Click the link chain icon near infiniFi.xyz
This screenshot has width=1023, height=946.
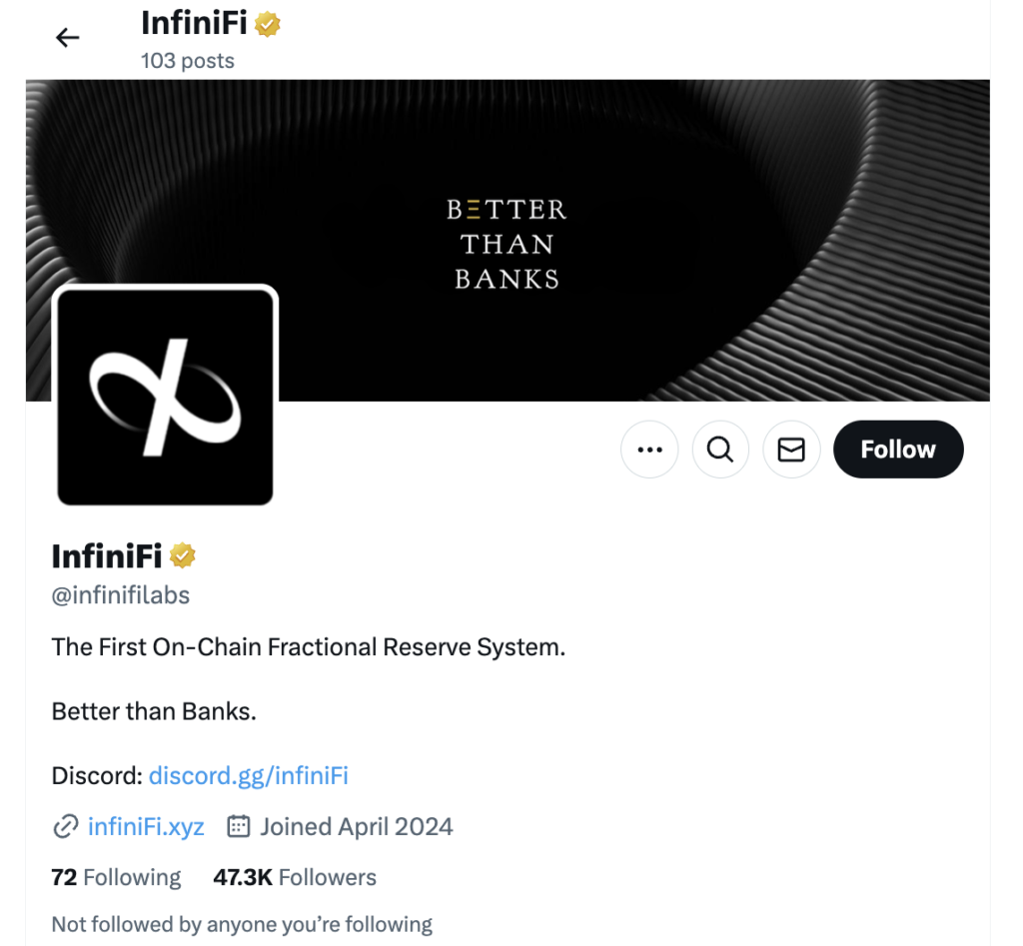[x=65, y=826]
